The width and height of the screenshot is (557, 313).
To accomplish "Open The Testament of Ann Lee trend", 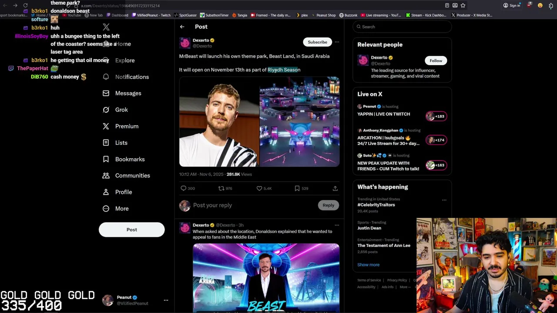I will coord(384,246).
